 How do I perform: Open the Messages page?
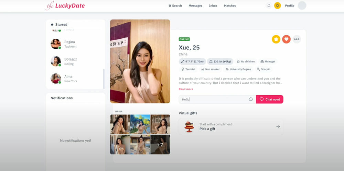(x=195, y=6)
